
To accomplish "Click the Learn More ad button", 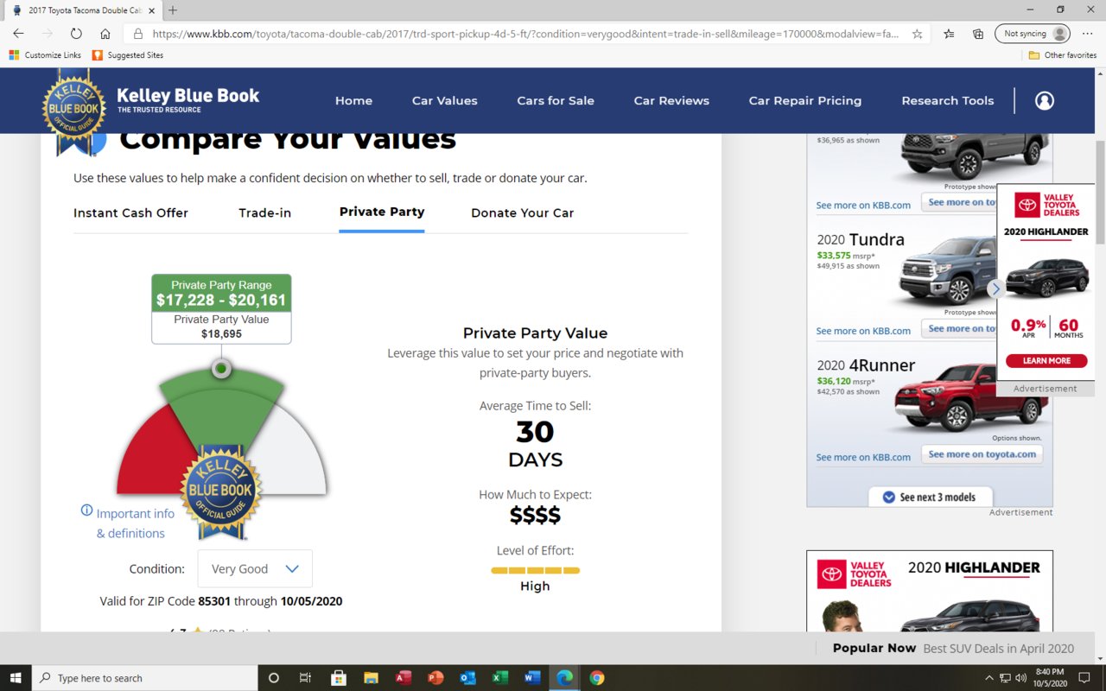I will (x=1046, y=360).
